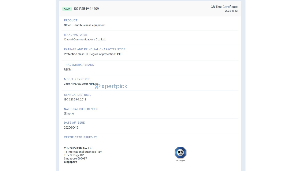
Task: Click the PRODUCT section label
Action: 71,20
